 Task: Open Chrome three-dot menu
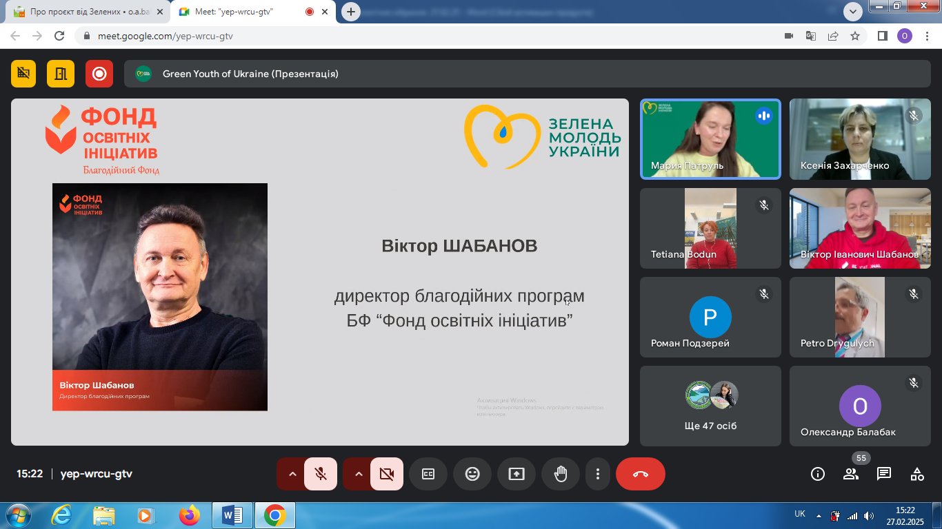[928, 36]
